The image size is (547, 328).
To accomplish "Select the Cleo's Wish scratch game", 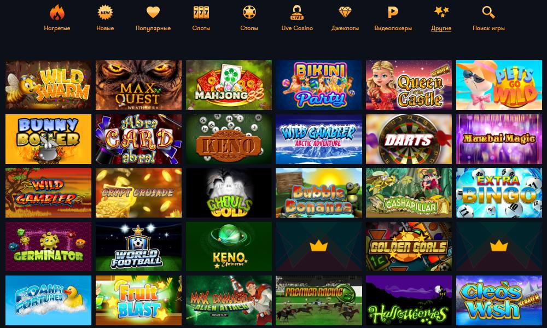I will (499, 301).
